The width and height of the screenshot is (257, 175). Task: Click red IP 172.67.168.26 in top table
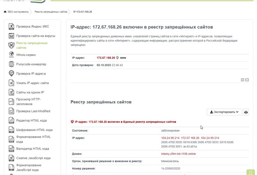click(106, 58)
